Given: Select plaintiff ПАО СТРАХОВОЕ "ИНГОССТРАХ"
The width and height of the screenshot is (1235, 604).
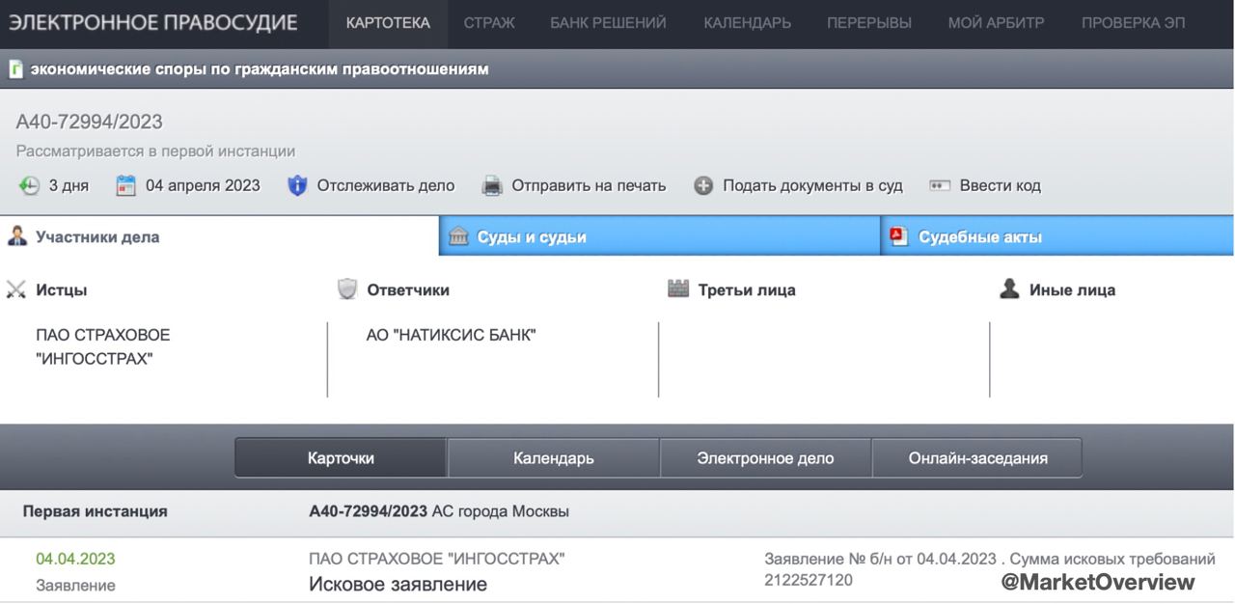Looking at the screenshot, I should click(x=102, y=347).
